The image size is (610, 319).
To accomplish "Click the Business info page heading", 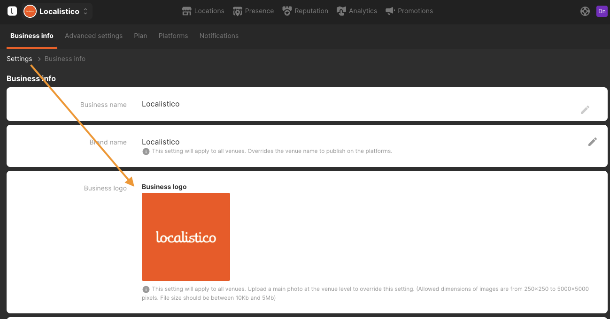I will click(x=31, y=78).
